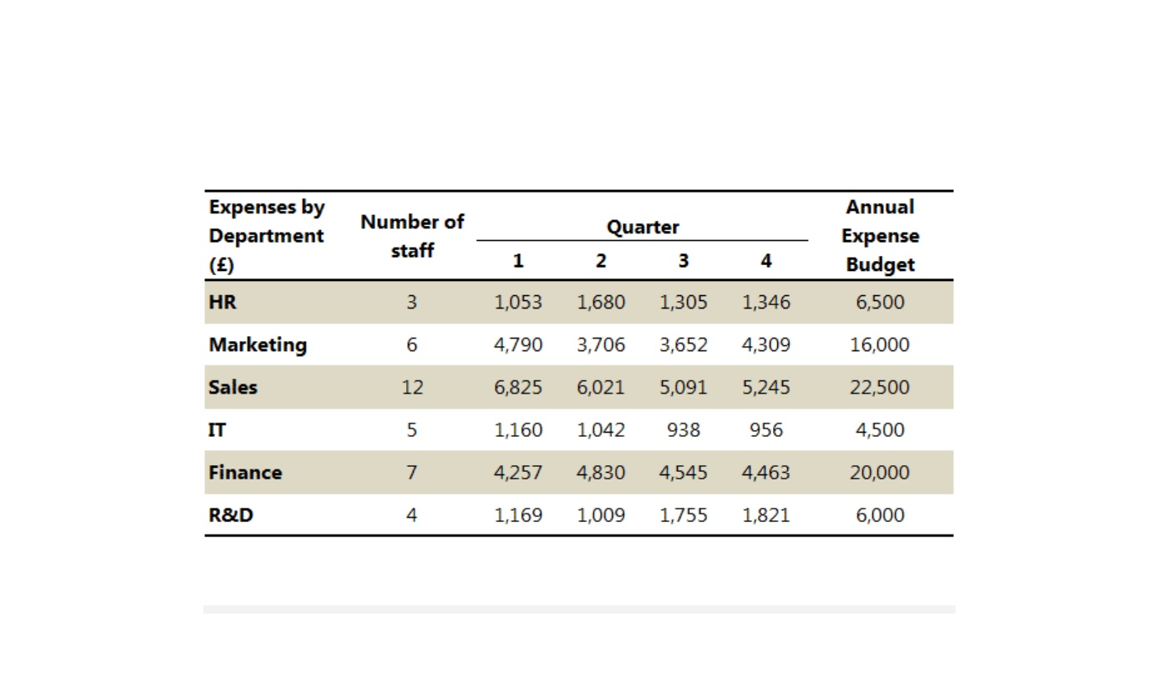
Task: Select the R&D department label
Action: tap(231, 514)
